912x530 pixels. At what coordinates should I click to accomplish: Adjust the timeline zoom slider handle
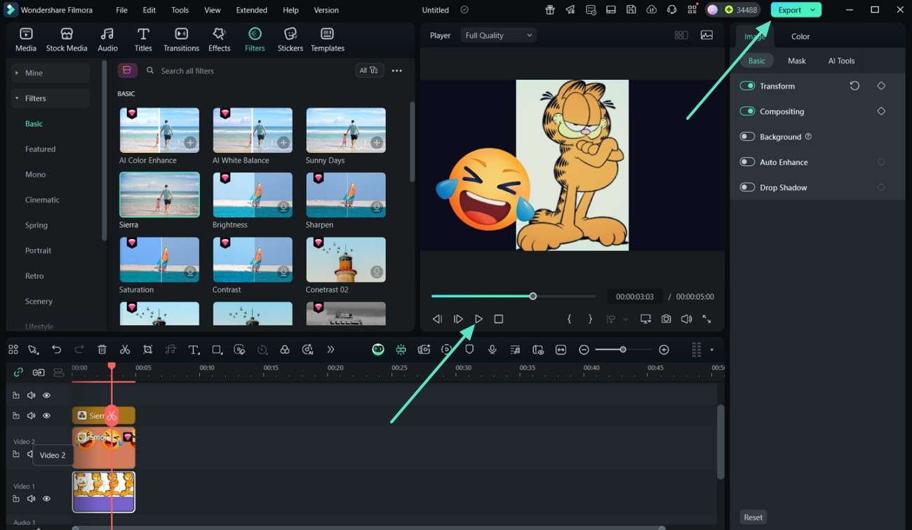tap(622, 349)
